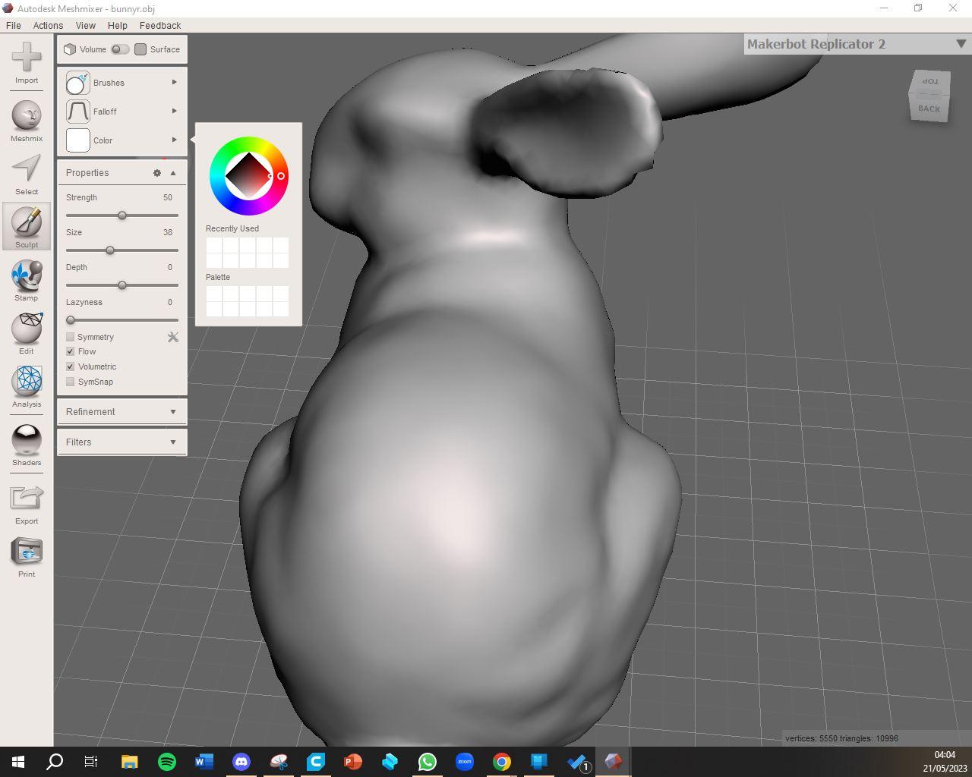Open the Actions menu
The width and height of the screenshot is (972, 777).
(x=48, y=25)
